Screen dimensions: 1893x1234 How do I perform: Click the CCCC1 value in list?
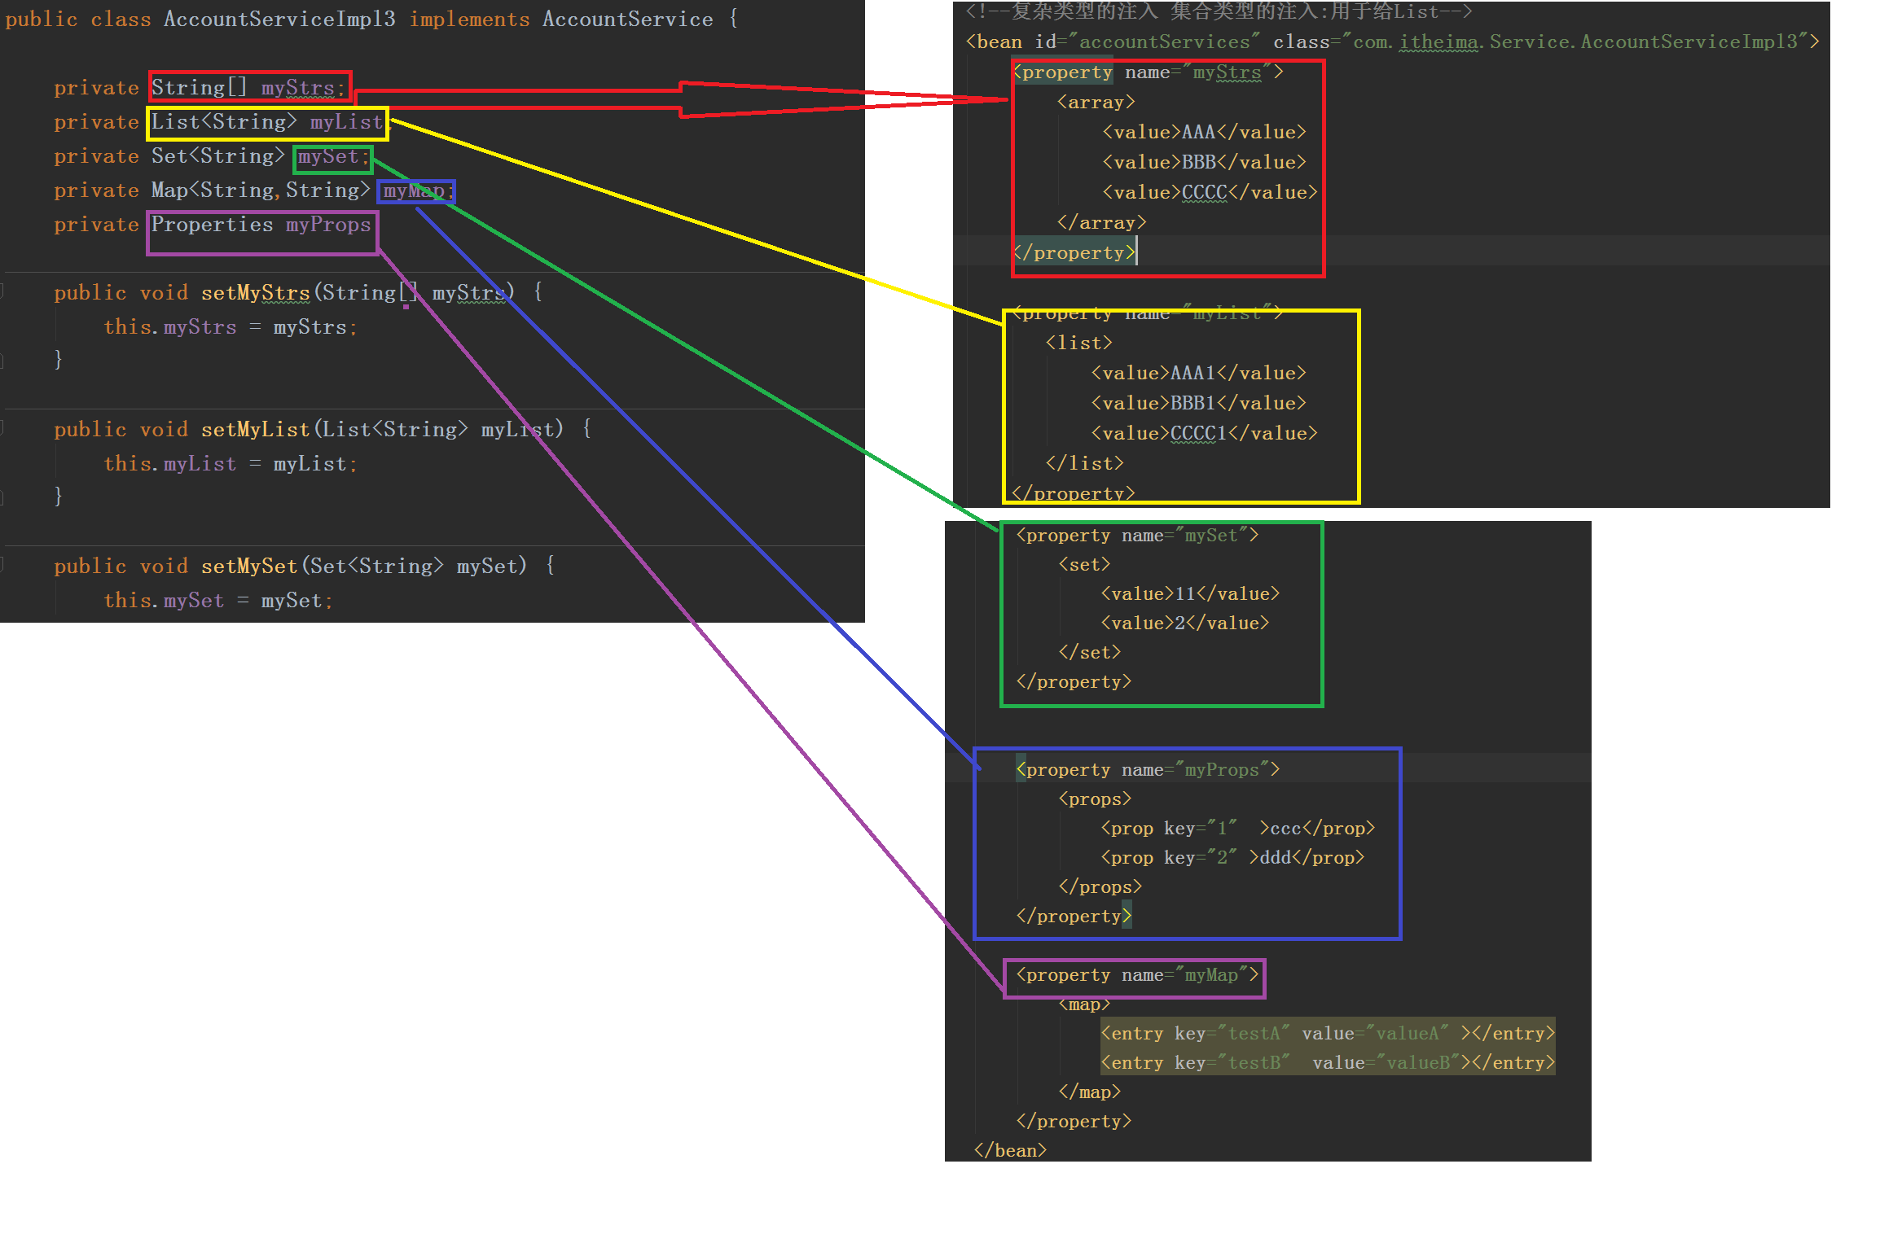[x=1197, y=433]
